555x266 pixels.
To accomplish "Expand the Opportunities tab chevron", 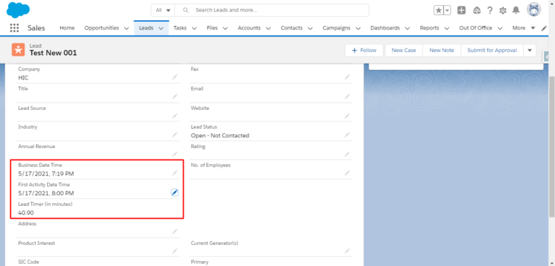I will pos(126,28).
